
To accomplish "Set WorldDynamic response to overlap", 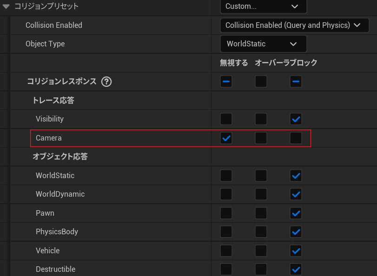I will pos(261,194).
